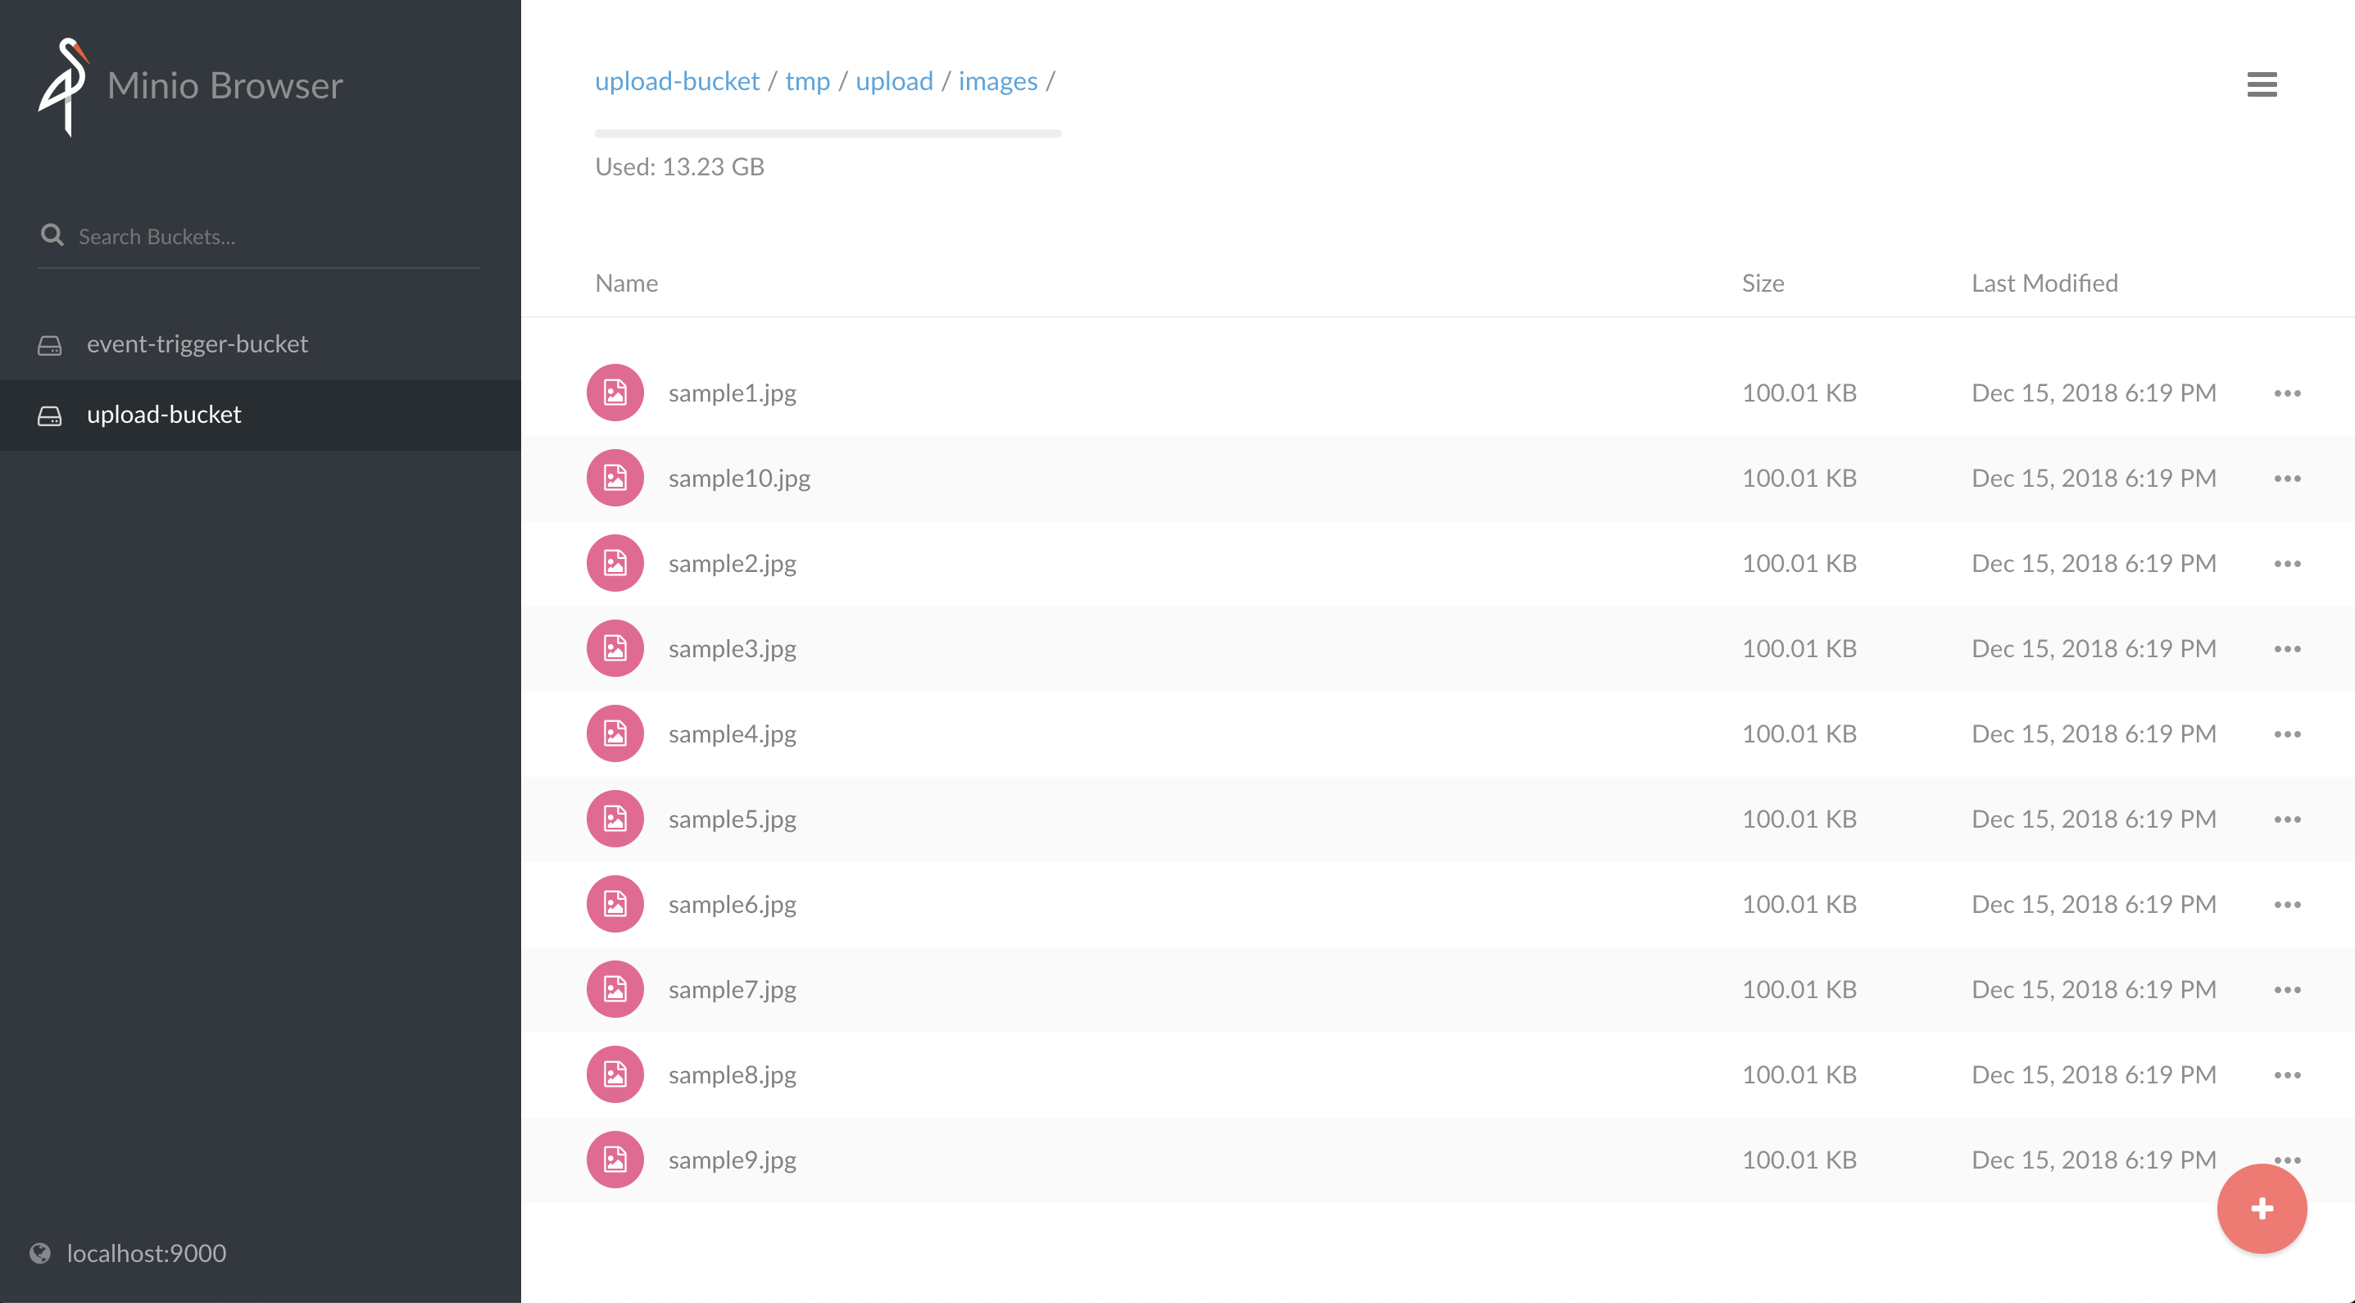Click the Used: 13.23 GB text
Viewport: 2355px width, 1303px height.
click(679, 166)
